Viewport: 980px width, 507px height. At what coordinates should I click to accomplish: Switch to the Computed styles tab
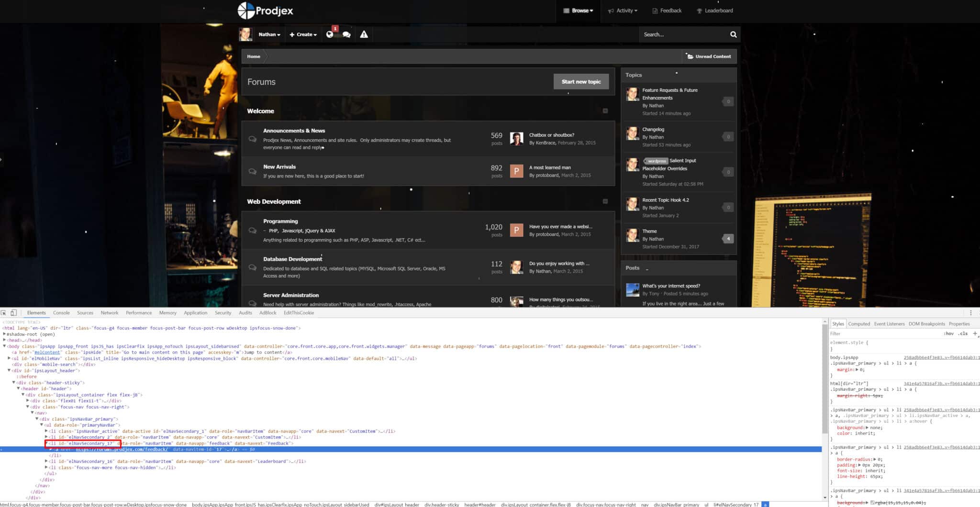pyautogui.click(x=859, y=324)
